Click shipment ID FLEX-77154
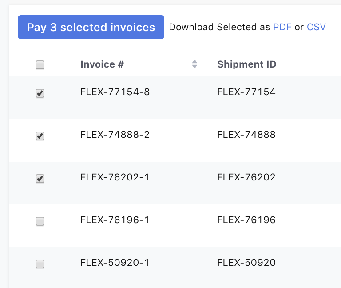The height and width of the screenshot is (288, 341). click(246, 92)
